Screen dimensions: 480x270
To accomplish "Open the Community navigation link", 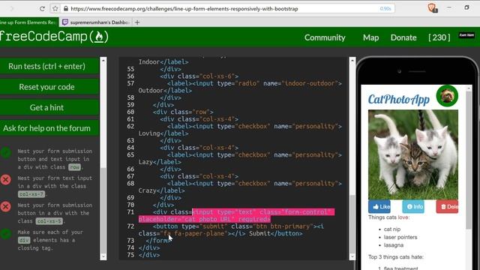I will pyautogui.click(x=325, y=37).
